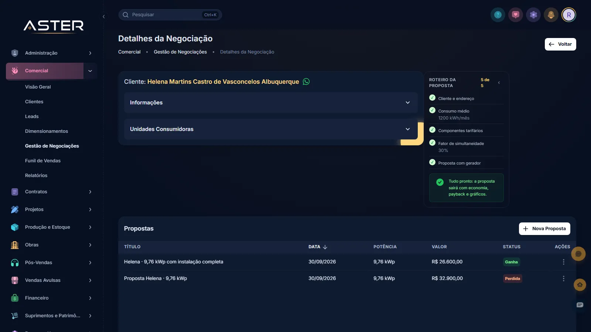Open Funil de Vendas
Viewport: 591px width, 332px height.
43,161
